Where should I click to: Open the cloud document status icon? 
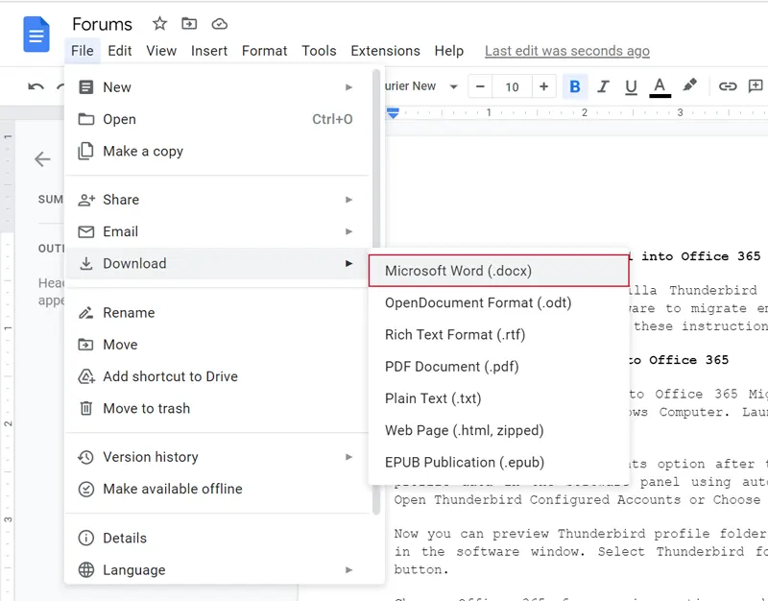coord(220,24)
